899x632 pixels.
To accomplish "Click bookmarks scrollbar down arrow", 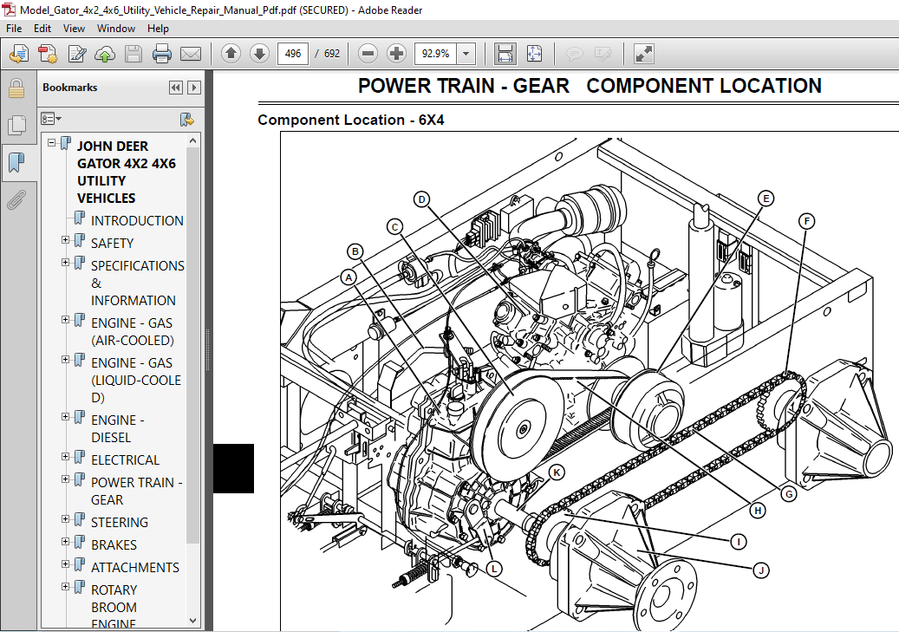I will pyautogui.click(x=193, y=621).
